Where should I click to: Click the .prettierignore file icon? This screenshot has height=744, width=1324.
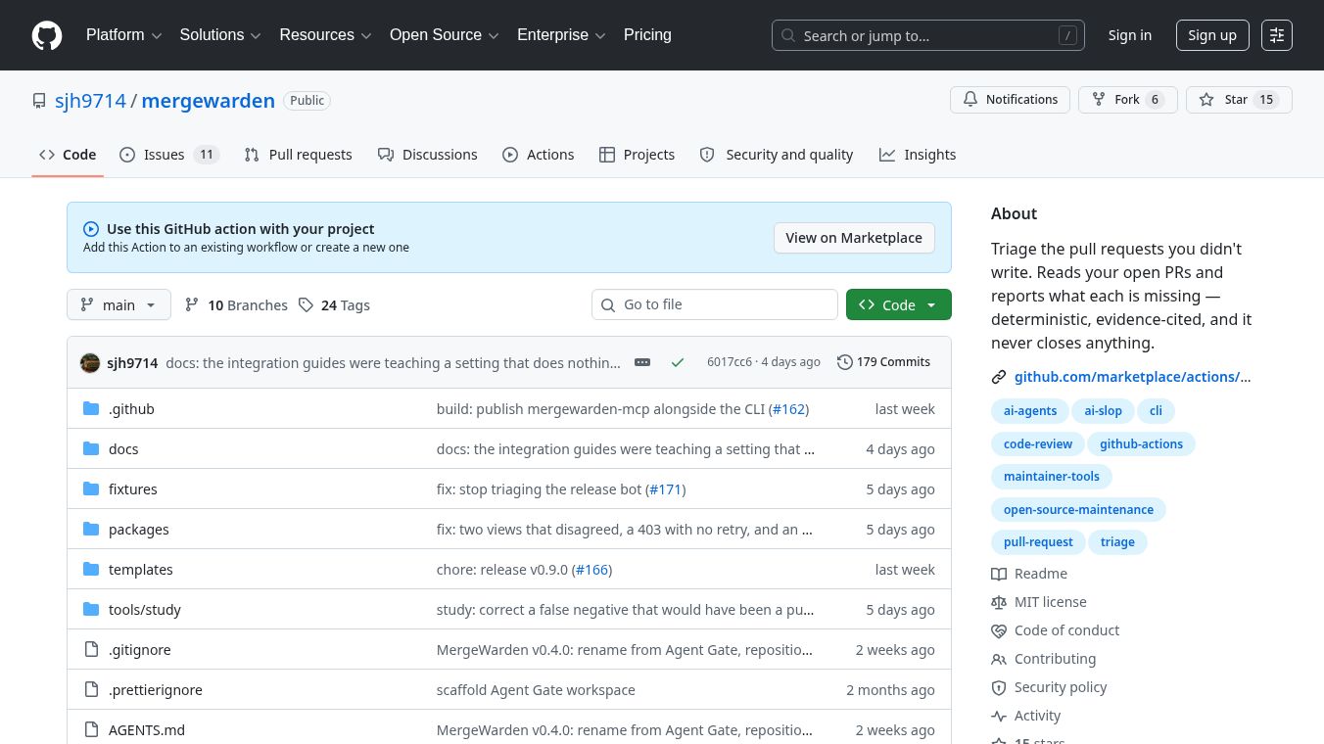click(x=91, y=690)
